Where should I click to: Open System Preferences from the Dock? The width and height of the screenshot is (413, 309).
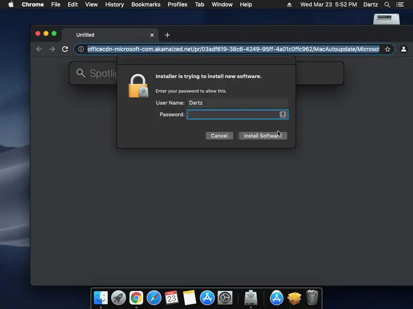(225, 298)
